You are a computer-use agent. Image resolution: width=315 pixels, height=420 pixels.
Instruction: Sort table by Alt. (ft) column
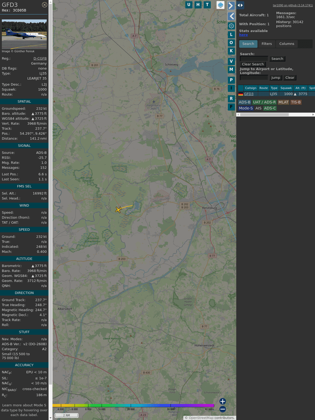coord(301,88)
